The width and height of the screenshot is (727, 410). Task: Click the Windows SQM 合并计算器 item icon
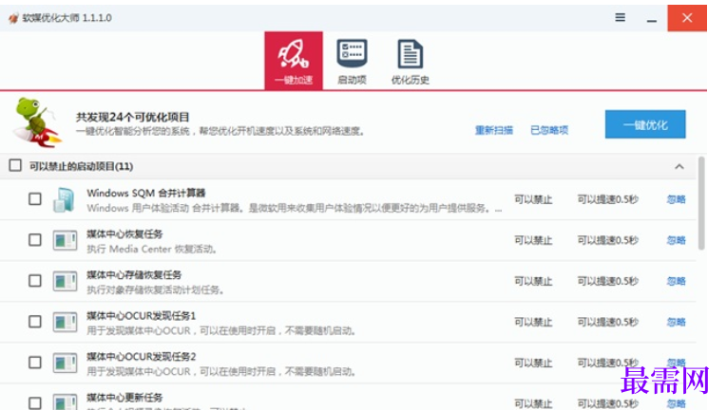[x=65, y=199]
